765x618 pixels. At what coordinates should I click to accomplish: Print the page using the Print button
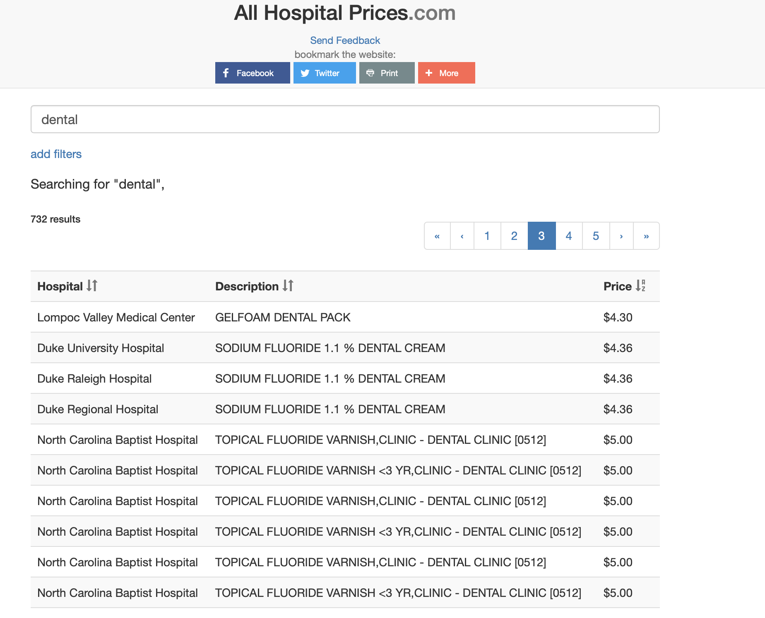click(x=386, y=73)
